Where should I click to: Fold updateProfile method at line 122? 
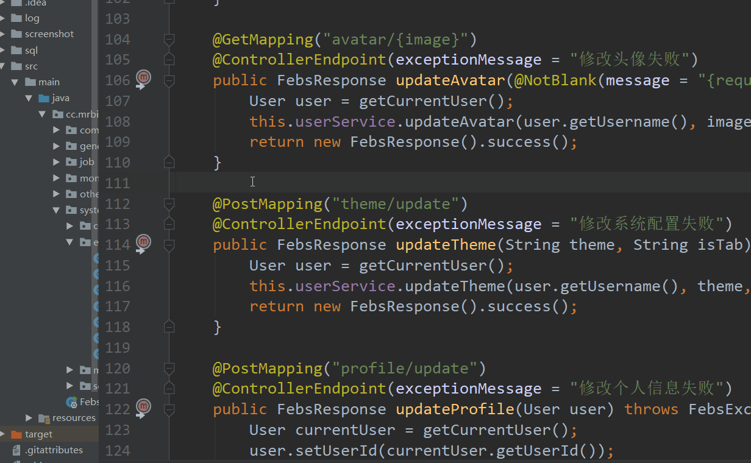tap(169, 409)
